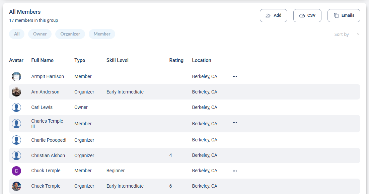This screenshot has height=194, width=369.
Task: Select the name Charles Temple Iii
Action: coord(47,124)
